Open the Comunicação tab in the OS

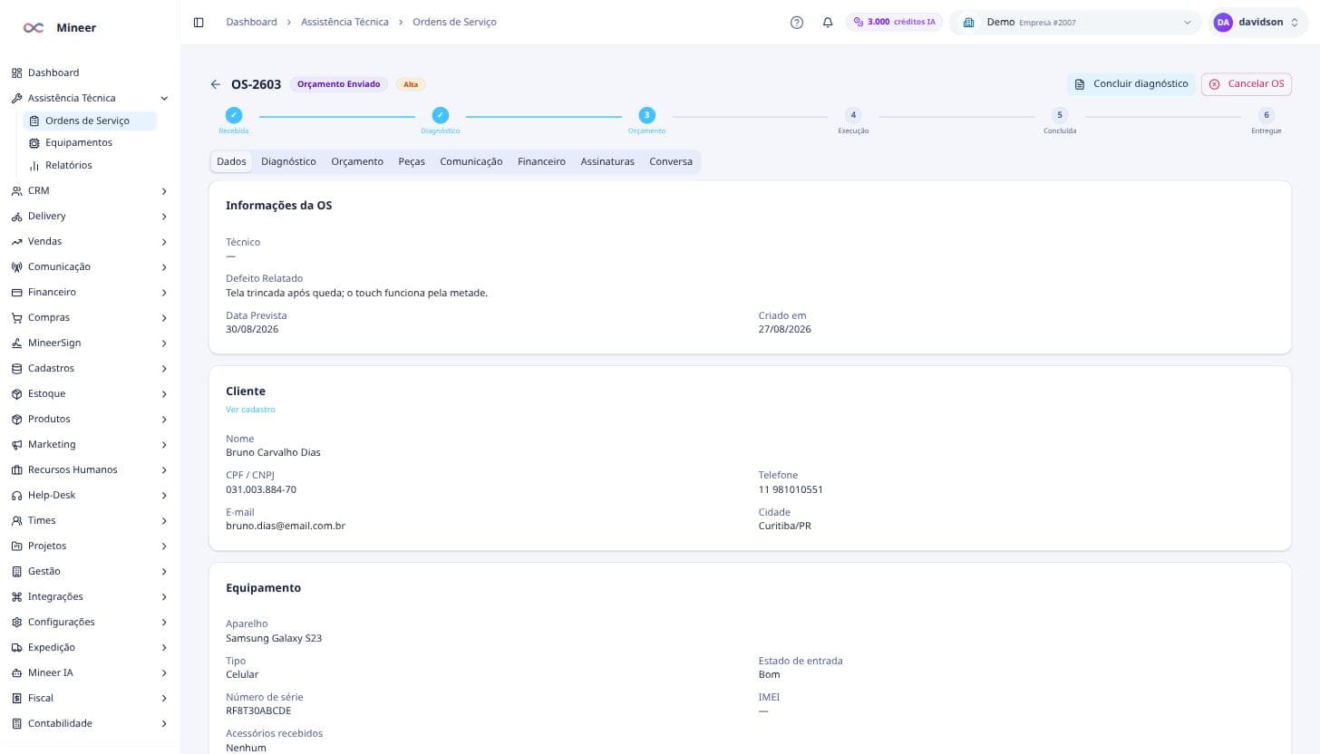pos(471,161)
